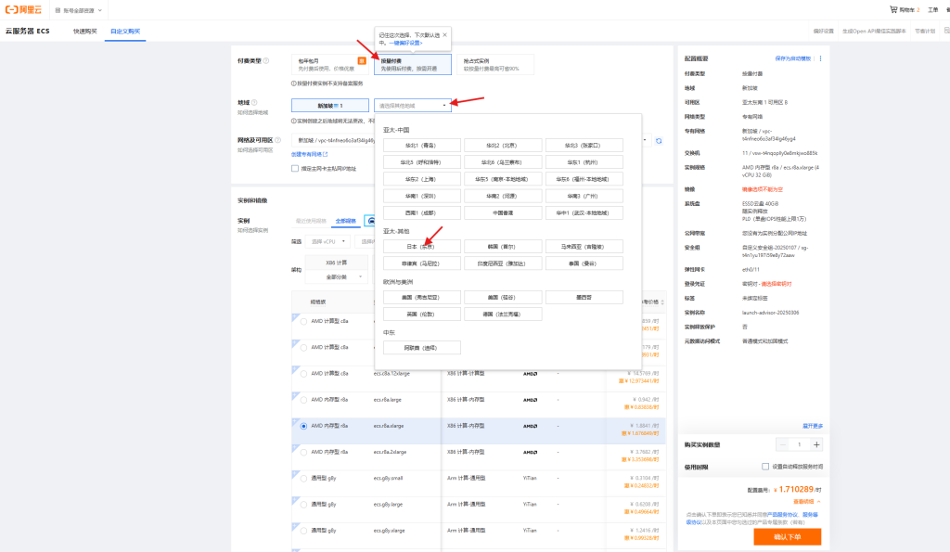Switch to the 快速购买 tab
Image resolution: width=950 pixels, height=552 pixels.
click(x=85, y=31)
